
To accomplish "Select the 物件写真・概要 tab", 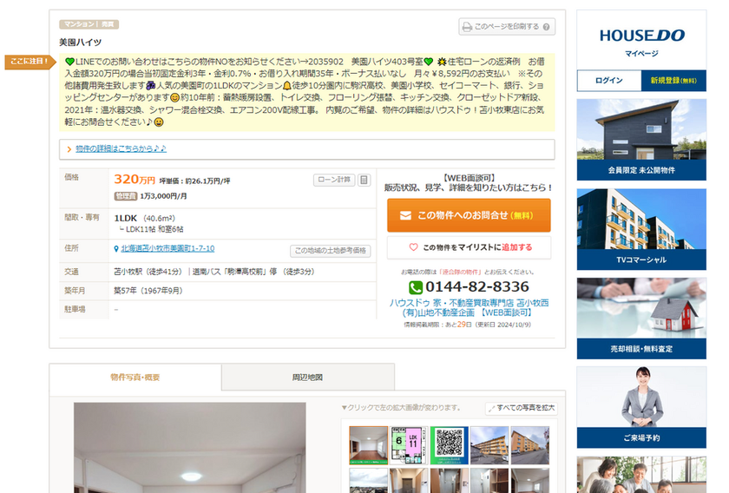I will click(135, 378).
